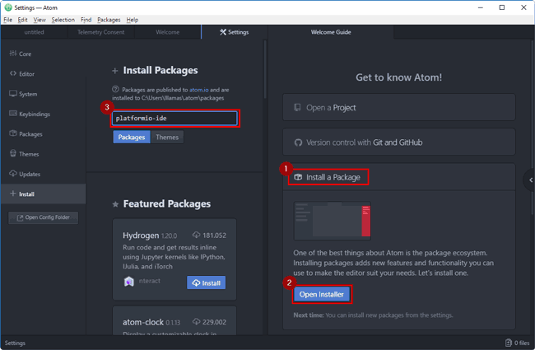Open the Help menu
This screenshot has width=535, height=350.
pos(133,20)
